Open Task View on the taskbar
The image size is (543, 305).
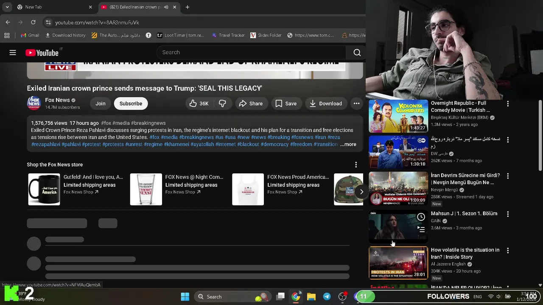pyautogui.click(x=280, y=297)
